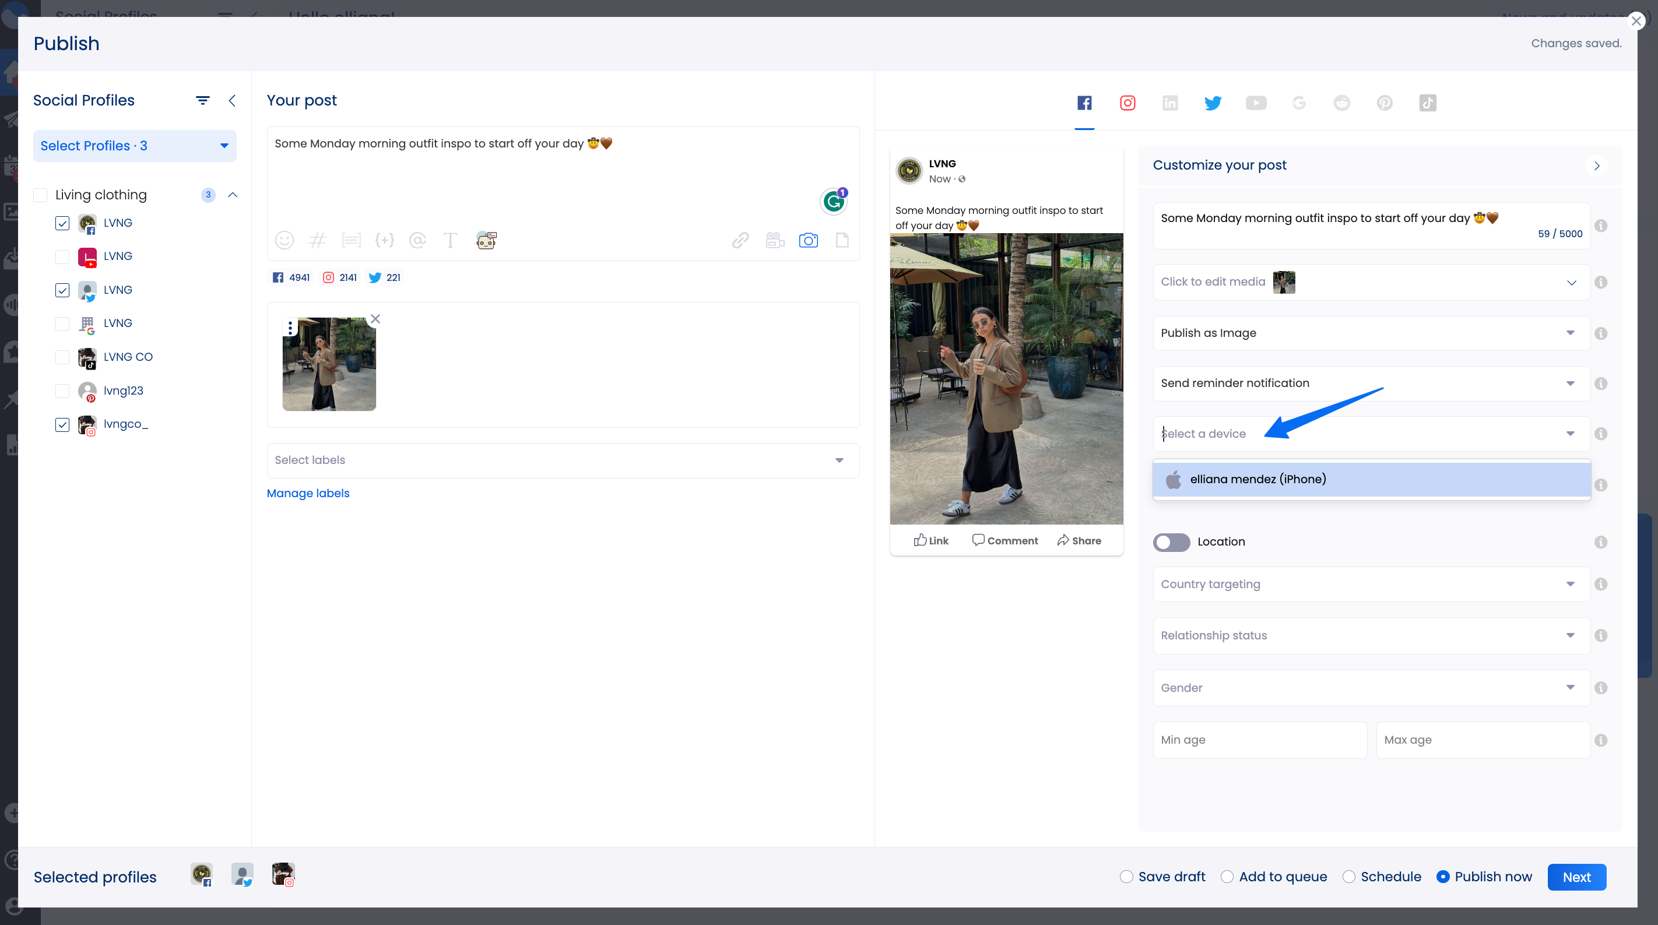Screen dimensions: 1658x925
Task: Show info for Location option
Action: [1601, 542]
